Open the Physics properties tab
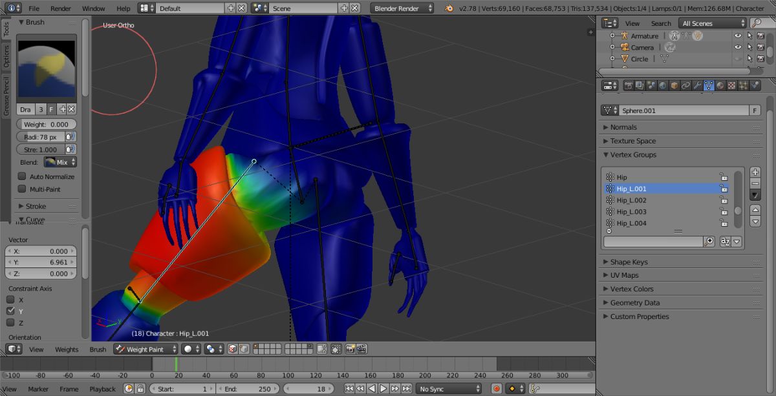 [755, 85]
